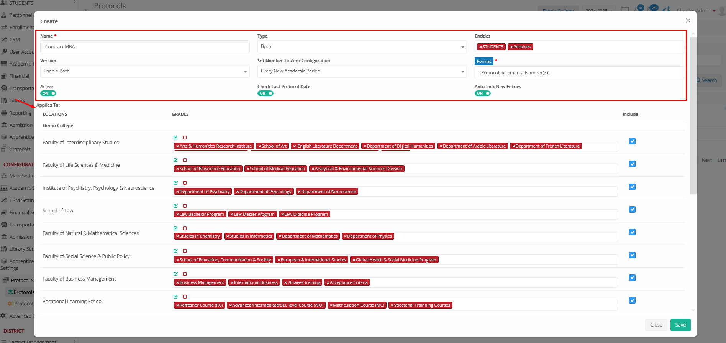Open the CRM sidebar menu item
726x343 pixels.
15,40
